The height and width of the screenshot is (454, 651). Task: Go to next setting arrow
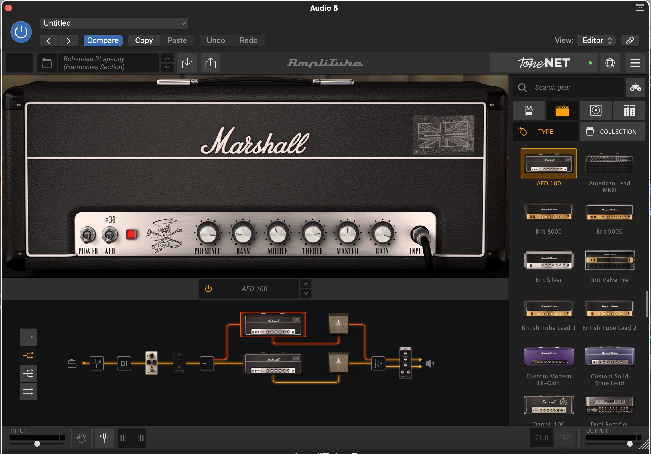68,41
